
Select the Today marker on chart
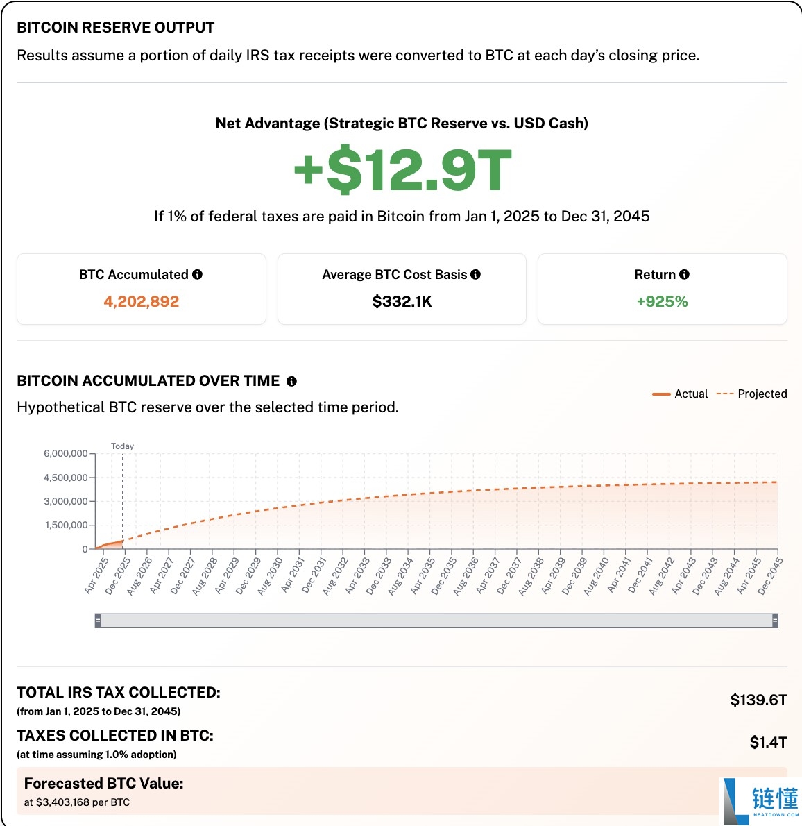122,446
